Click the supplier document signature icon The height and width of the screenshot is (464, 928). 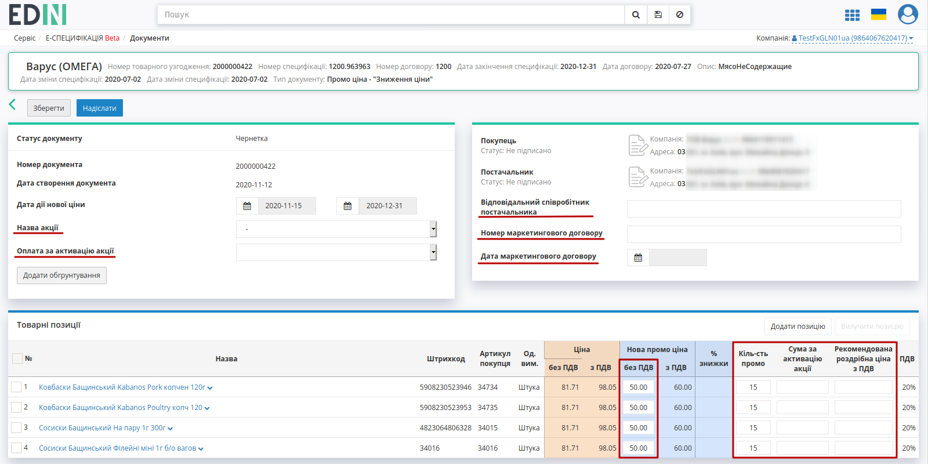(x=637, y=177)
